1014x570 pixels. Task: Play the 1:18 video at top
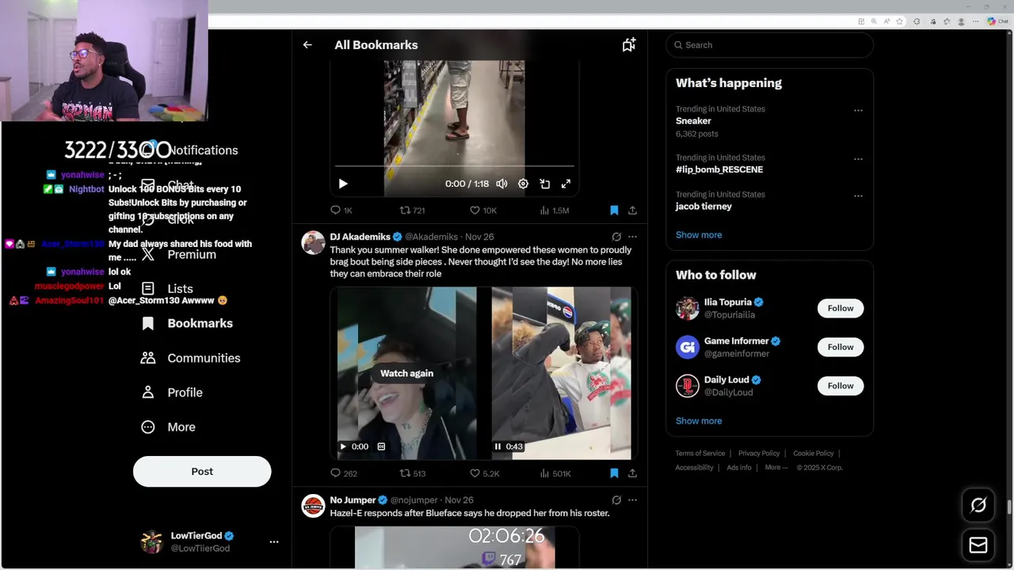tap(343, 184)
